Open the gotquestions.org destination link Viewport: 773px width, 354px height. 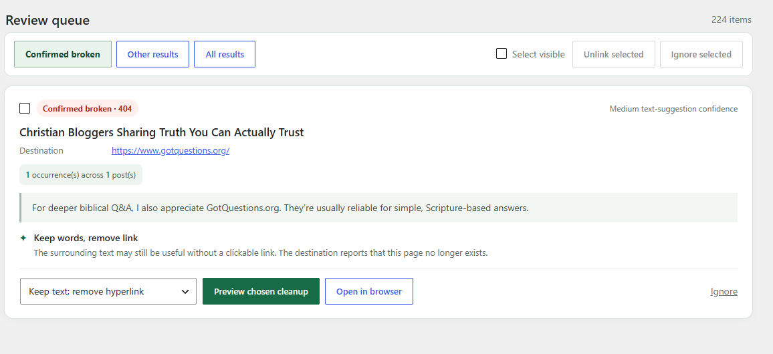pyautogui.click(x=171, y=151)
